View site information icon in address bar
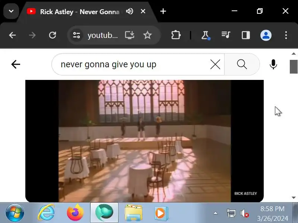Viewport: 298px width, 223px height. (x=76, y=35)
